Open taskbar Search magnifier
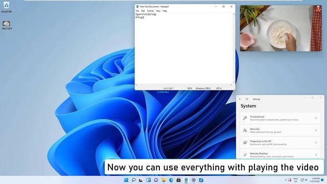Viewport: 327px width, 184px height. [134, 180]
